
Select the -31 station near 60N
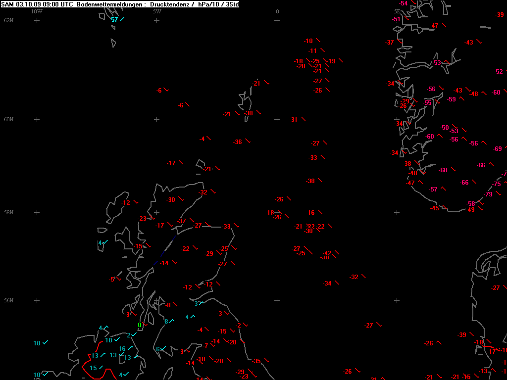[x=293, y=120]
